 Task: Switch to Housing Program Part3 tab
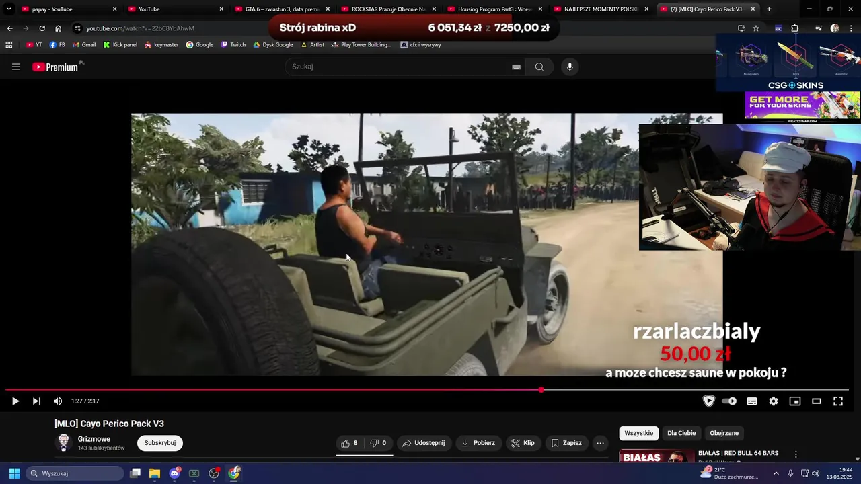(x=495, y=9)
